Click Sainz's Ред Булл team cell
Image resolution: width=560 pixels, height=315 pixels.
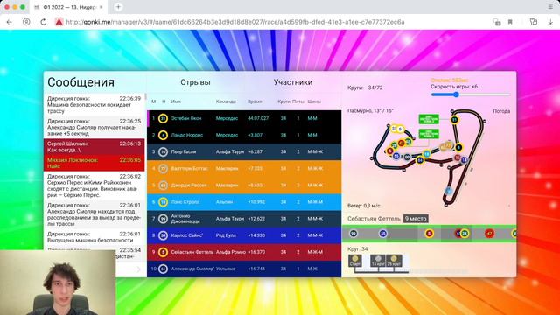(x=226, y=235)
